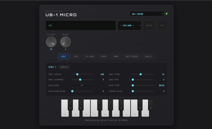The image size is (212, 129).
Task: Click the NOISE value next to AUX TYPE
Action: coord(161,85)
